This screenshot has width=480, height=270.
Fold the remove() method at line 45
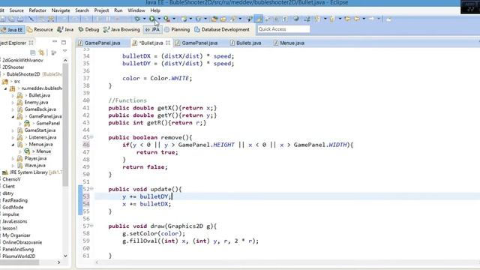(91, 137)
